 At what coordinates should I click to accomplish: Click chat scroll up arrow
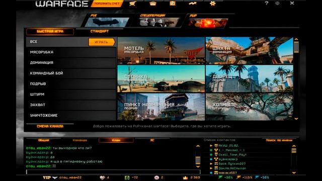coord(198,146)
